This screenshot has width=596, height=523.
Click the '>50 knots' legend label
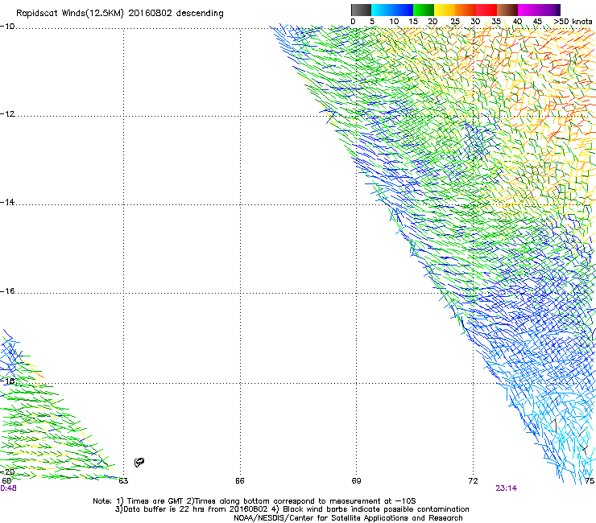point(573,22)
